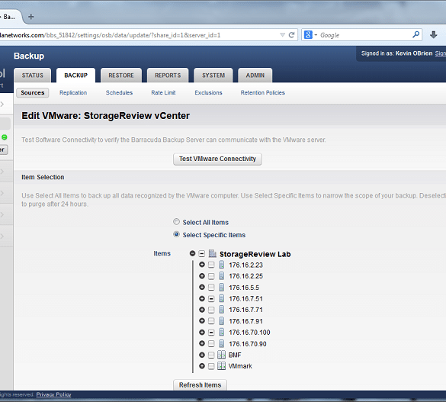
Task: Expand the 176.16.7.51 tree node
Action: point(202,298)
